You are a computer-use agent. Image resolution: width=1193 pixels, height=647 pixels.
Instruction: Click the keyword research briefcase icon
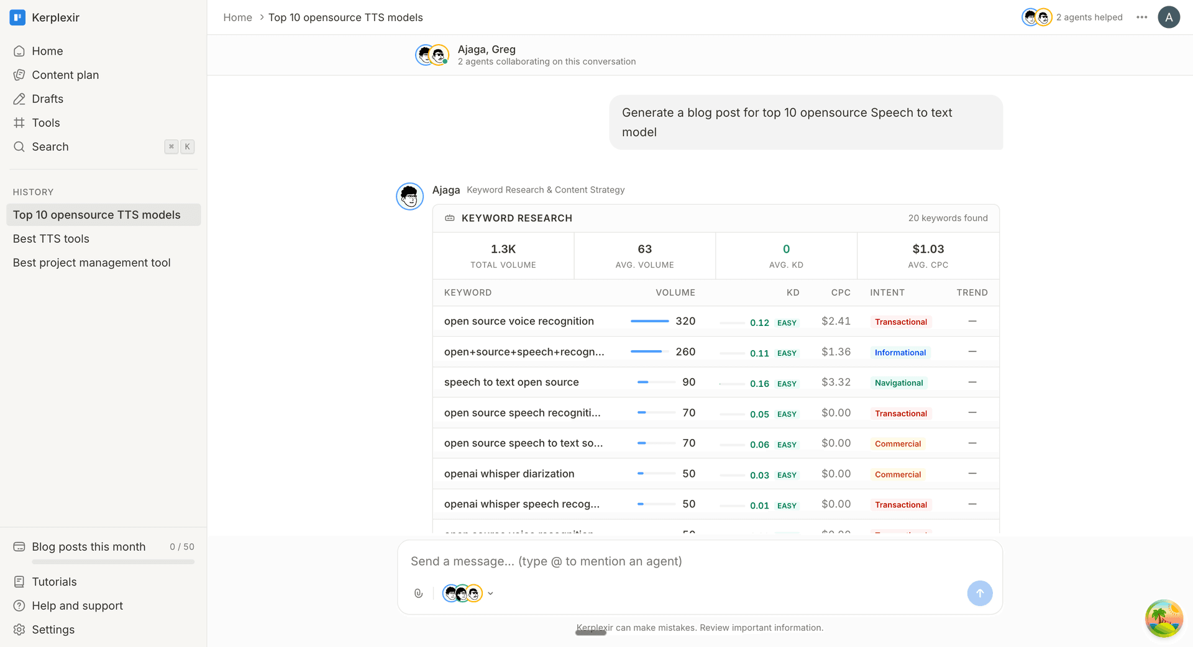coord(449,218)
